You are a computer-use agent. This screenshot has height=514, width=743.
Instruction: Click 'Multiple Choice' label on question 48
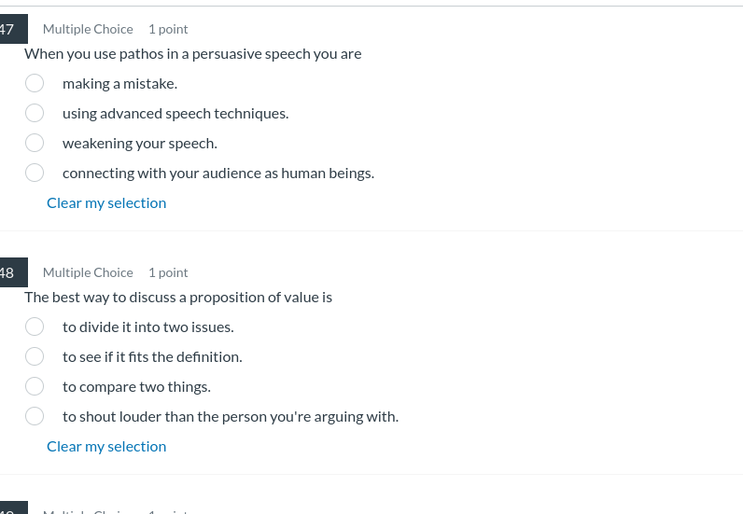point(88,272)
